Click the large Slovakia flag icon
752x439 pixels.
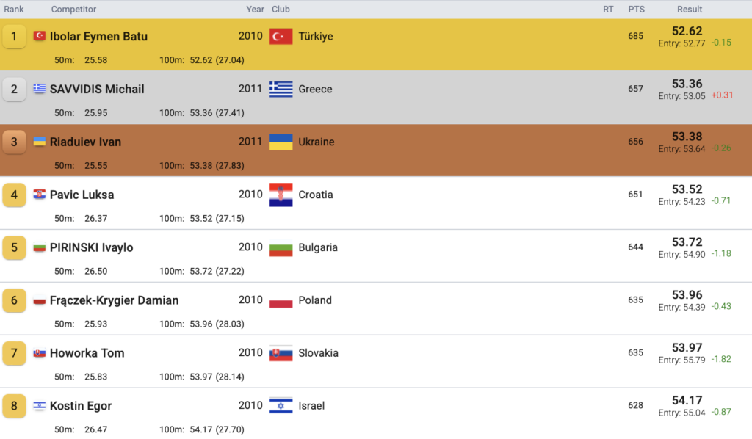[x=281, y=353]
